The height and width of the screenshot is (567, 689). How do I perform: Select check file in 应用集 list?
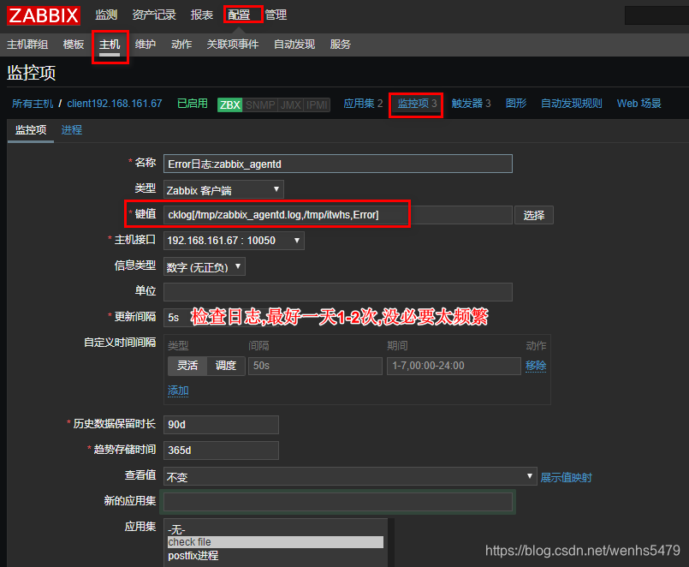(x=275, y=542)
